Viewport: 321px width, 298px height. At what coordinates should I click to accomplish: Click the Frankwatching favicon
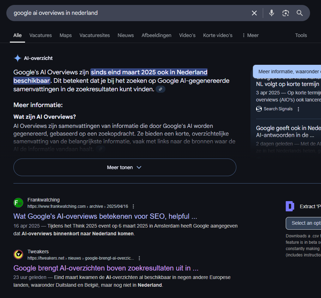click(18, 203)
